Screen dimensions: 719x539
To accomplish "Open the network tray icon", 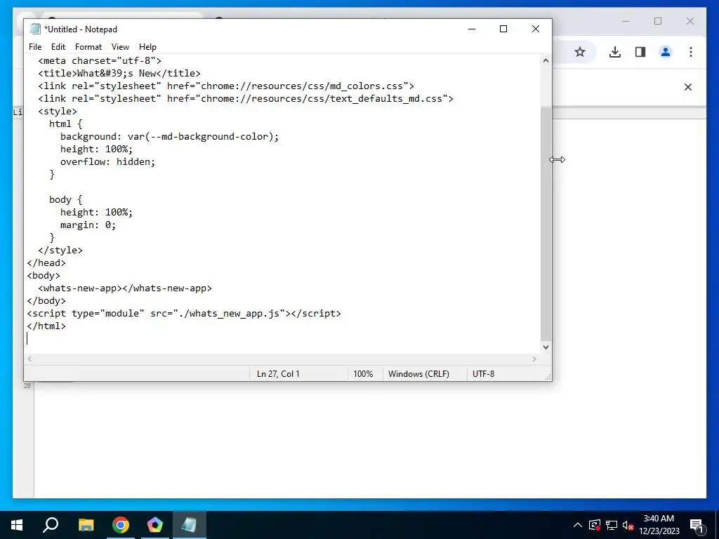I will [x=612, y=525].
